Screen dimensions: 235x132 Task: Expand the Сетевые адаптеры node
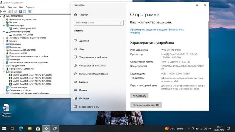click(4, 87)
